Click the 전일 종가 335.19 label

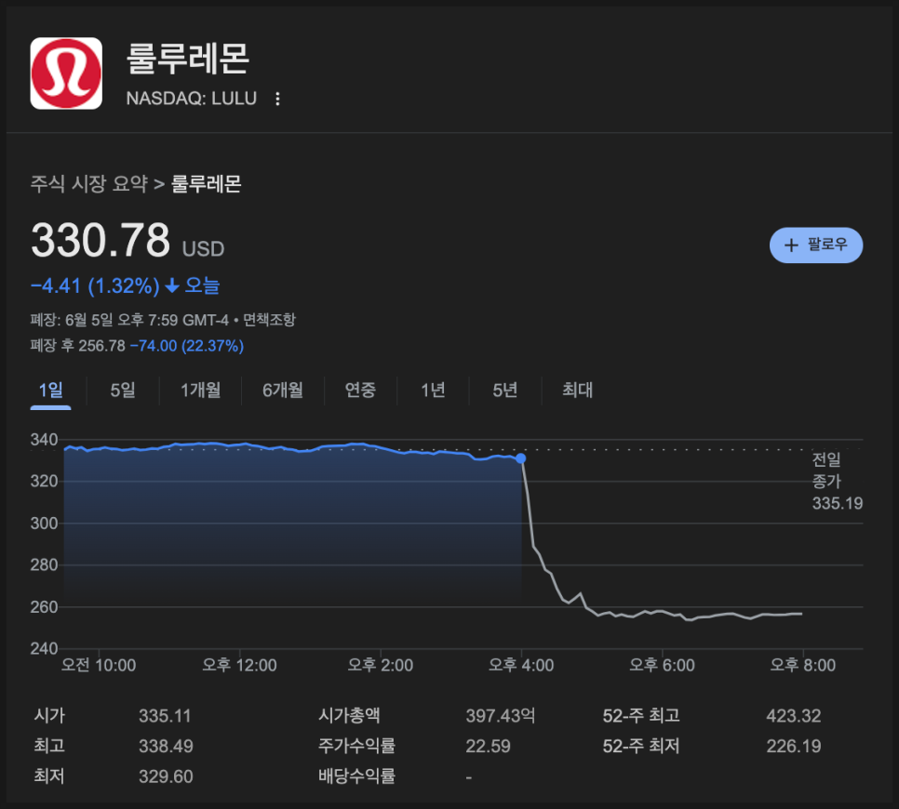tap(837, 482)
